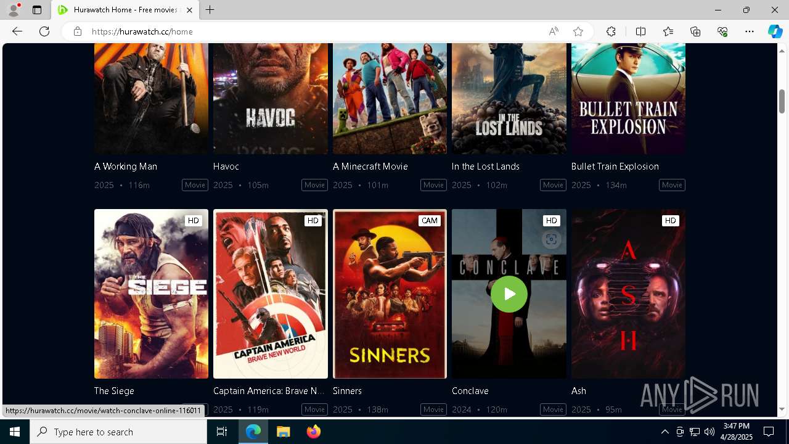This screenshot has width=789, height=444.
Task: Add this page to favorites star
Action: coord(578,31)
